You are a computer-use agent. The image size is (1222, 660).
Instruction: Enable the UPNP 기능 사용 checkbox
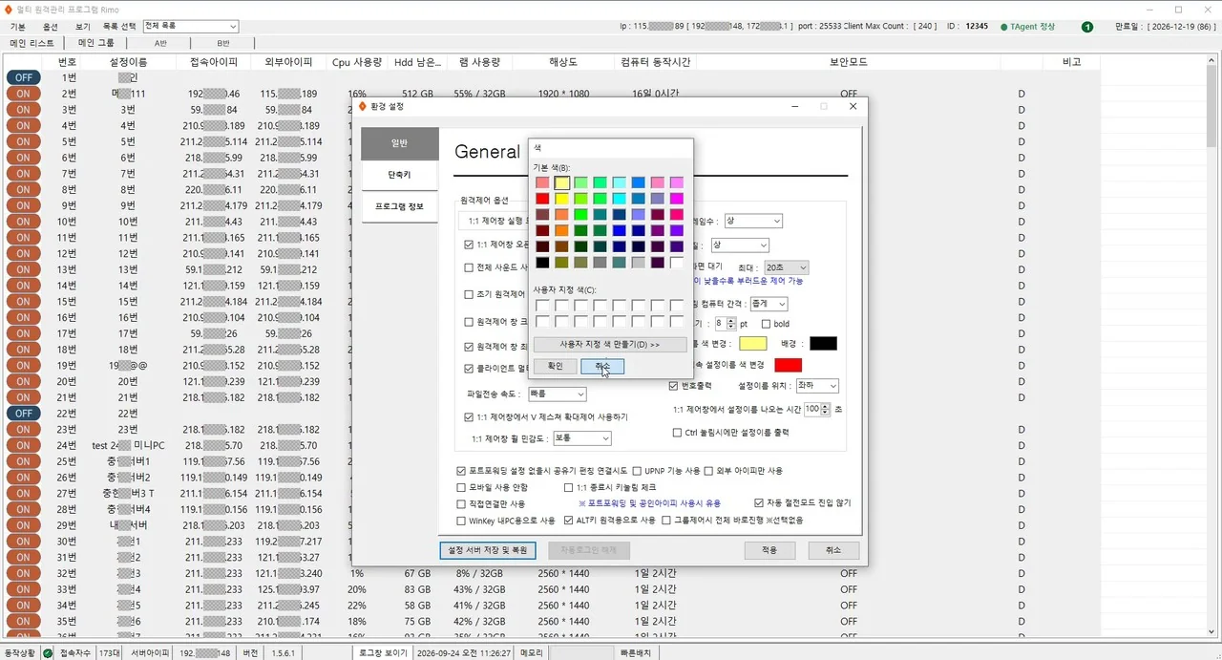point(637,471)
